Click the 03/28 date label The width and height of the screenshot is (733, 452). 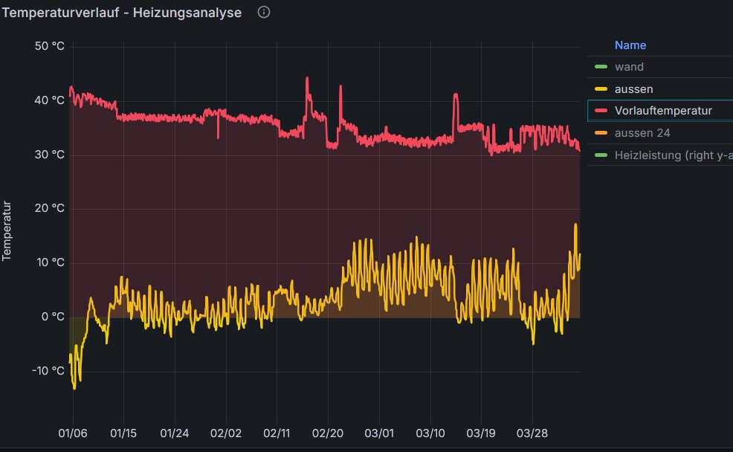(x=532, y=433)
